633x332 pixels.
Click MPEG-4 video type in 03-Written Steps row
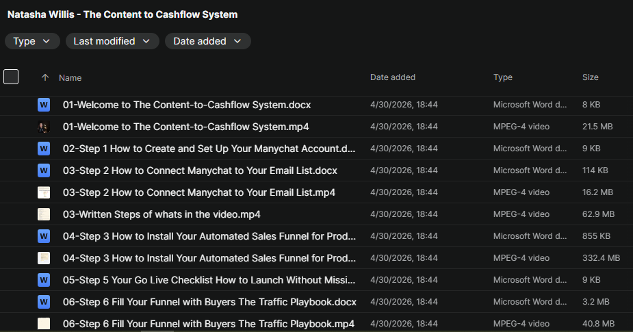[521, 214]
